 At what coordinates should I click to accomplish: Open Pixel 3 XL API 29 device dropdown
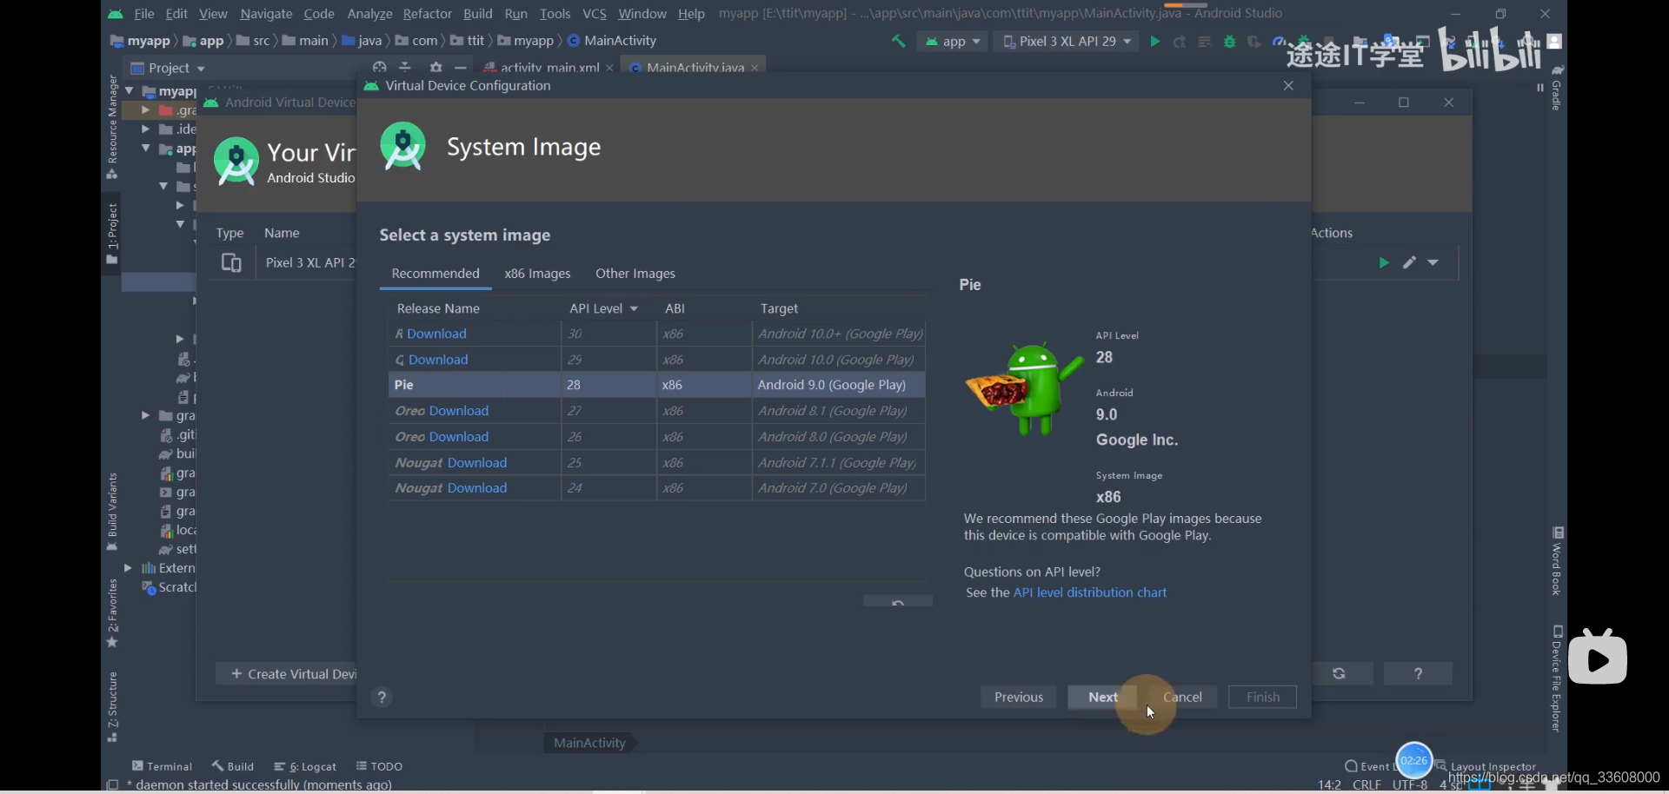pyautogui.click(x=1067, y=41)
